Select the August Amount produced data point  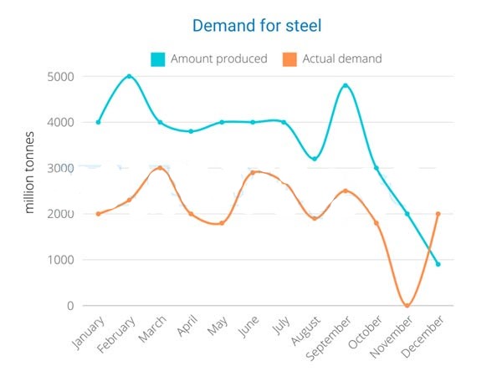(x=315, y=159)
